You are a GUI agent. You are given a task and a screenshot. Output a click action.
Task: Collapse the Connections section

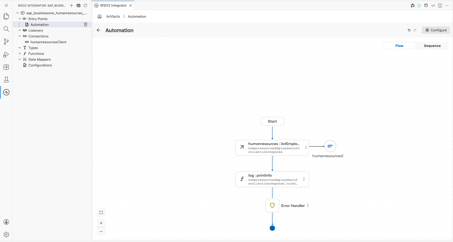click(20, 36)
